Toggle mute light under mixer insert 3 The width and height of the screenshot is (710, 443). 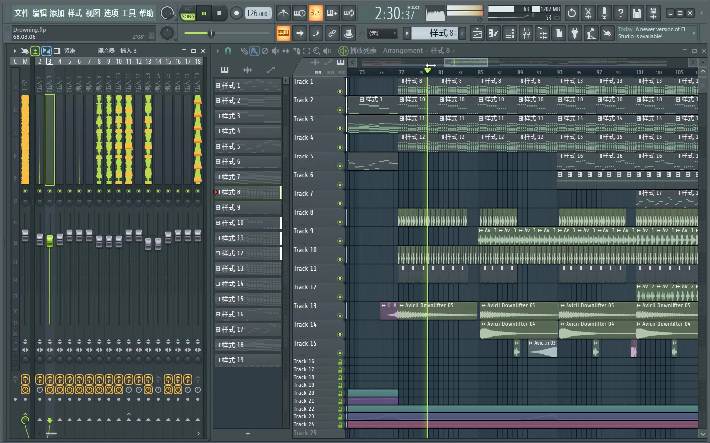coord(50,191)
